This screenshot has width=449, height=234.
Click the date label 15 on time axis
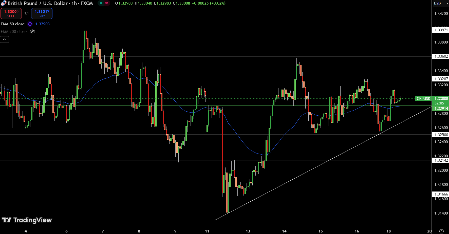[321, 231]
